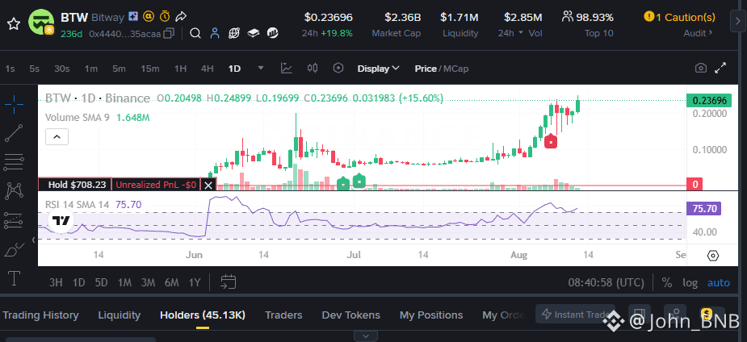
Task: Set chart range to 5D
Action: point(101,282)
